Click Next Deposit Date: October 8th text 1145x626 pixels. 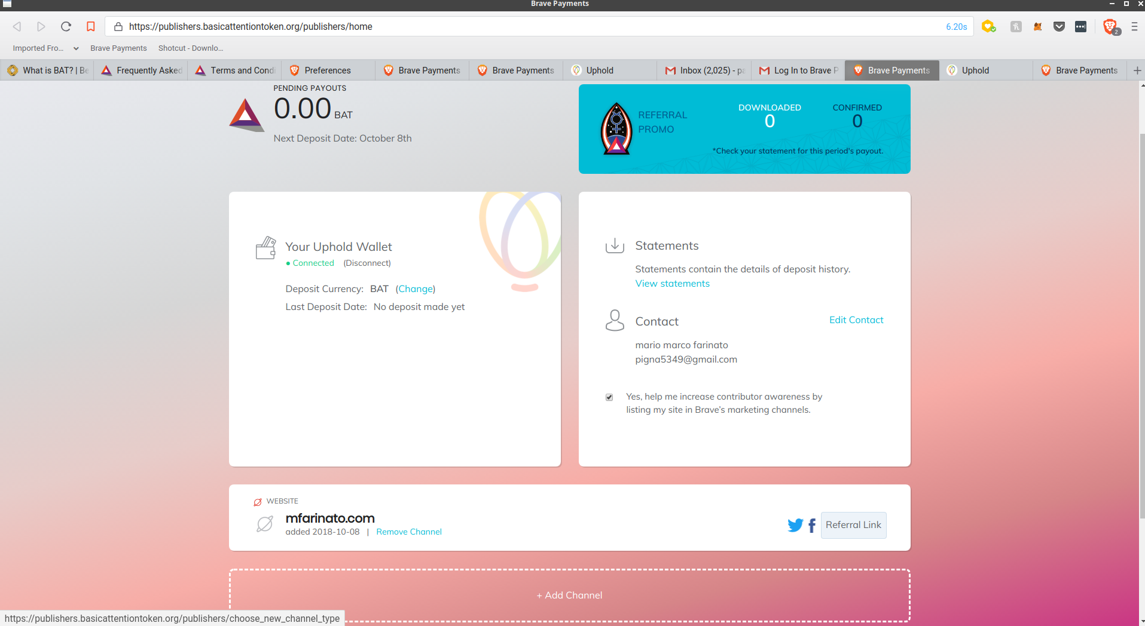pyautogui.click(x=343, y=139)
